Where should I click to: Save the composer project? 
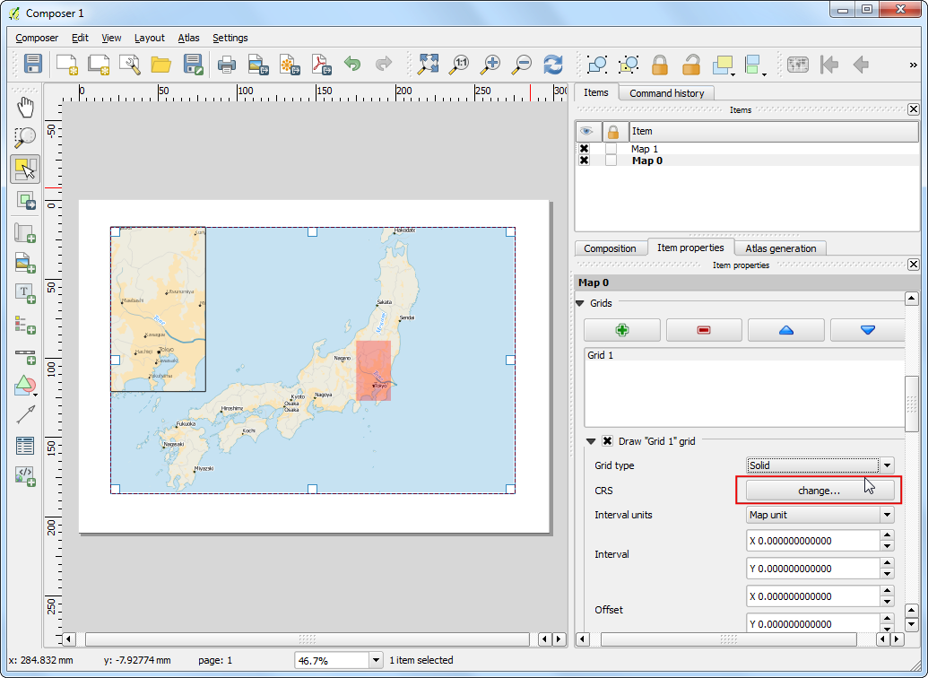tap(32, 64)
